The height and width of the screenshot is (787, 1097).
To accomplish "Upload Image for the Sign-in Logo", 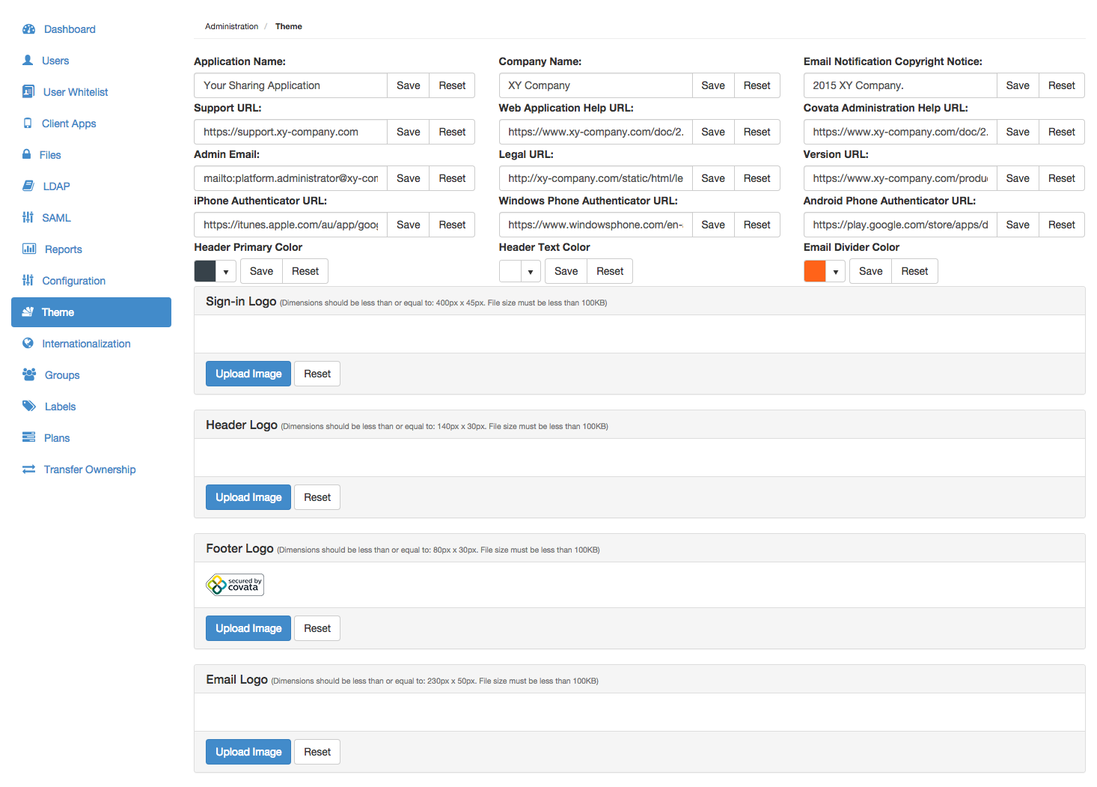I will [248, 374].
